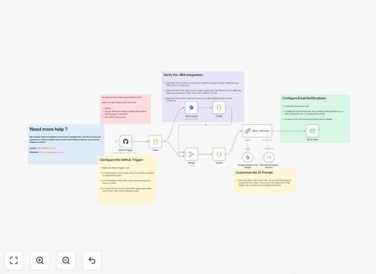
Task: Select the Structured Output Parser1 node
Action: click(269, 157)
